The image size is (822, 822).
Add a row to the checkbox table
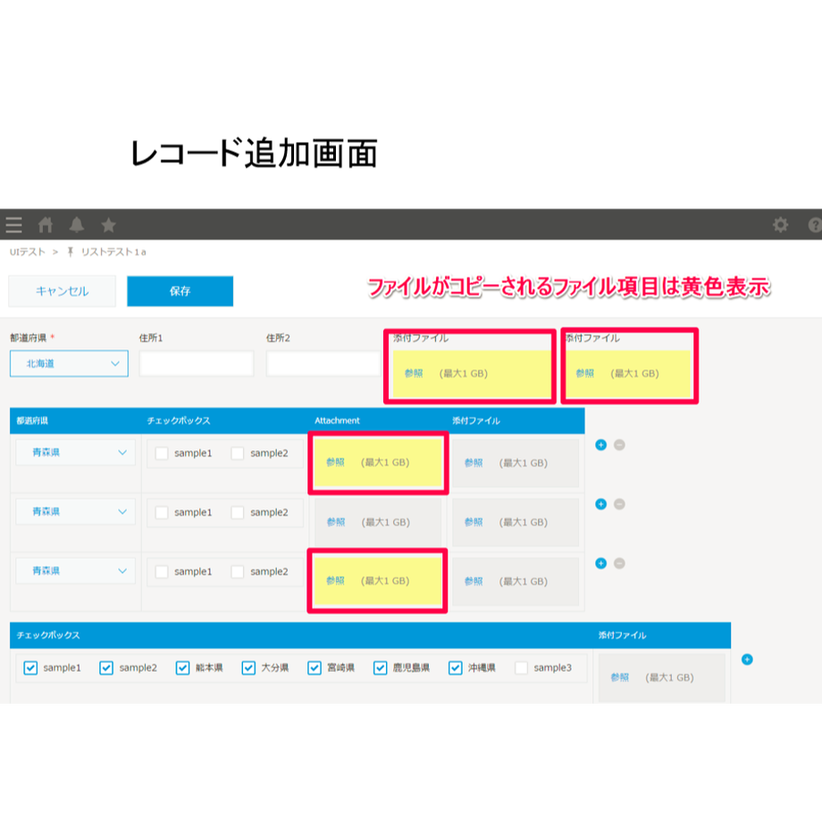pyautogui.click(x=747, y=659)
